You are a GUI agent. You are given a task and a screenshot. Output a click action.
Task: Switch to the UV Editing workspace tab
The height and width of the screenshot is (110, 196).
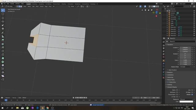tap(48, 4)
